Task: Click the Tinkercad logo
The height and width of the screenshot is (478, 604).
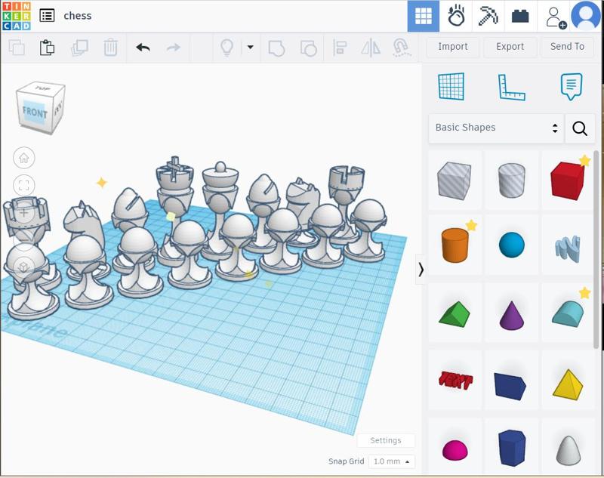Action: (x=16, y=16)
